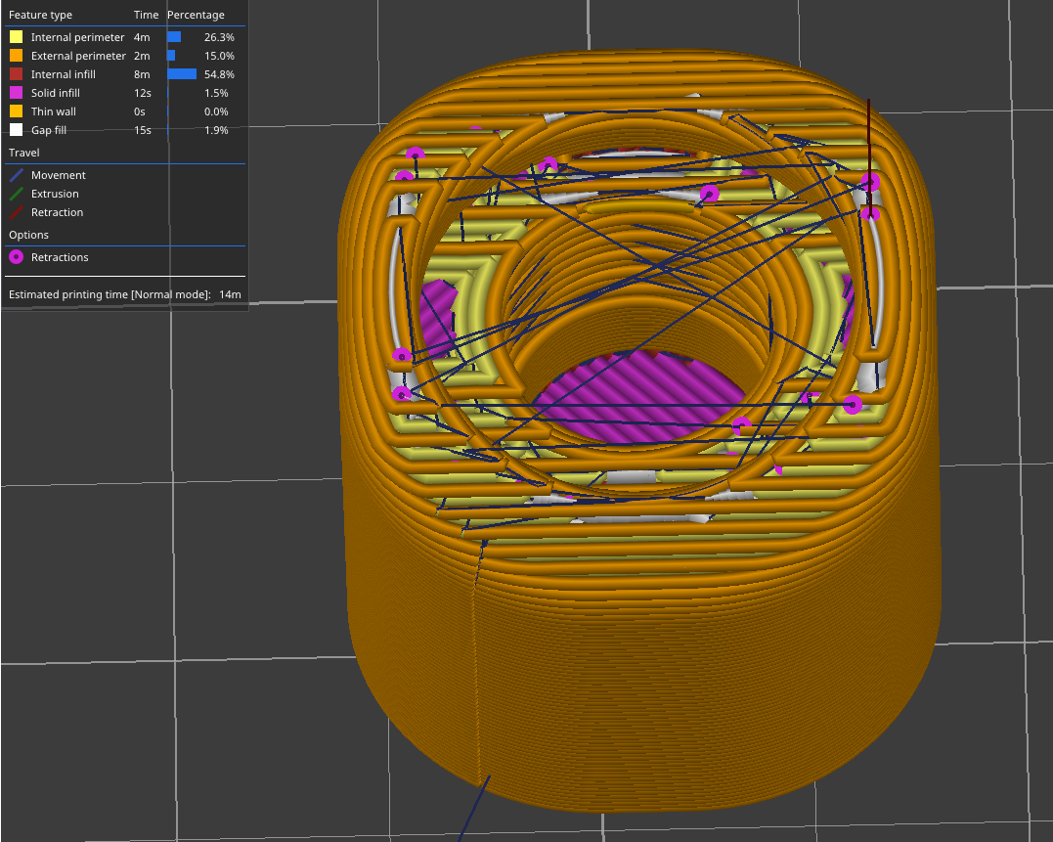Toggle External perimeter orange color swatch
This screenshot has width=1053, height=842.
click(16, 56)
